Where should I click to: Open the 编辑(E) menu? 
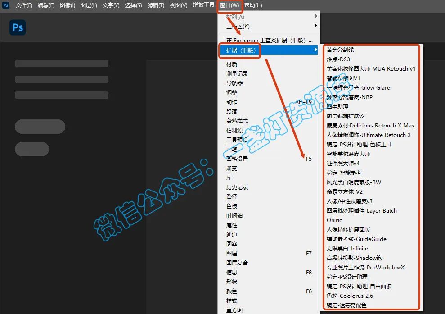[x=46, y=5]
